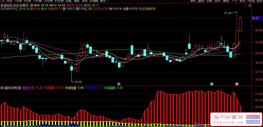Image resolution: width=263 pixels, height=127 pixels.
Task: Click the 财 event marker on the chart
Action: click(x=119, y=84)
